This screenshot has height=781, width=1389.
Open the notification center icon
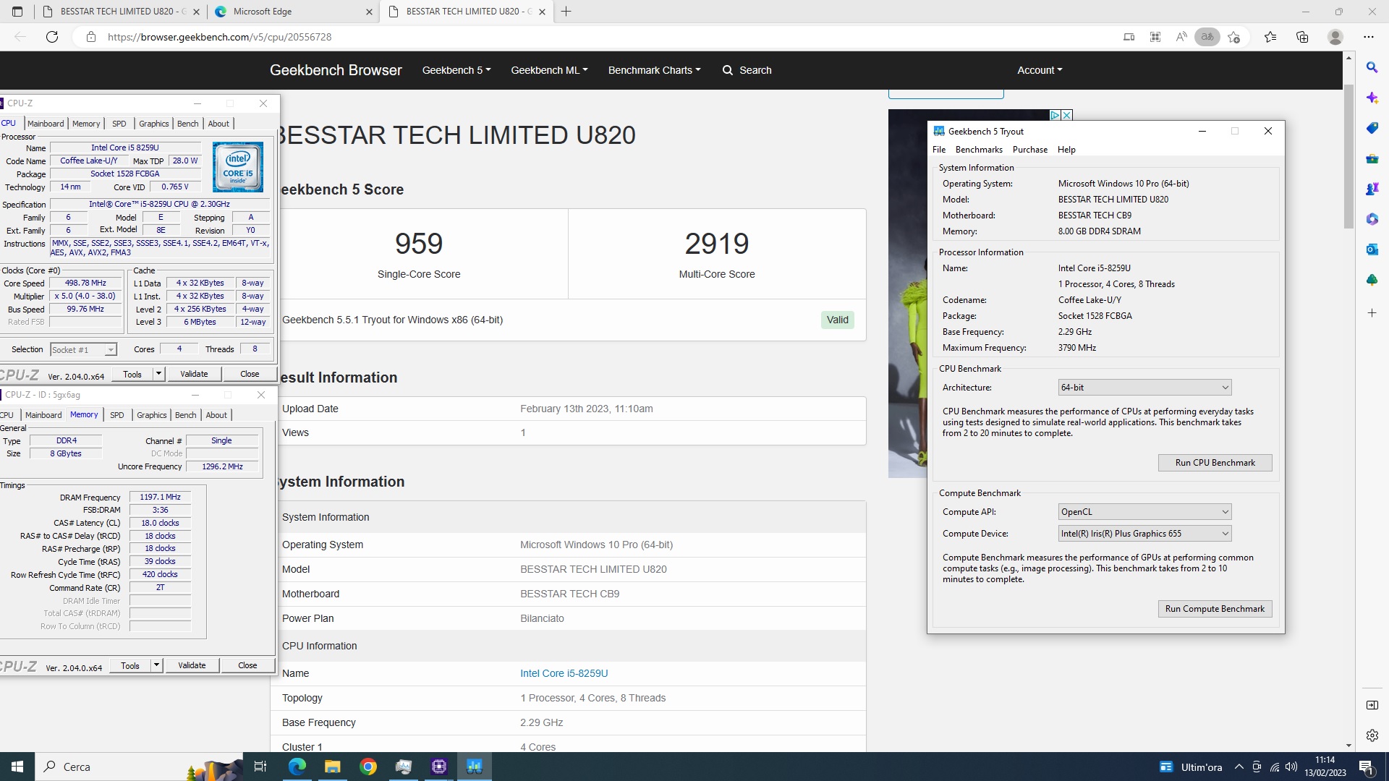1367,767
